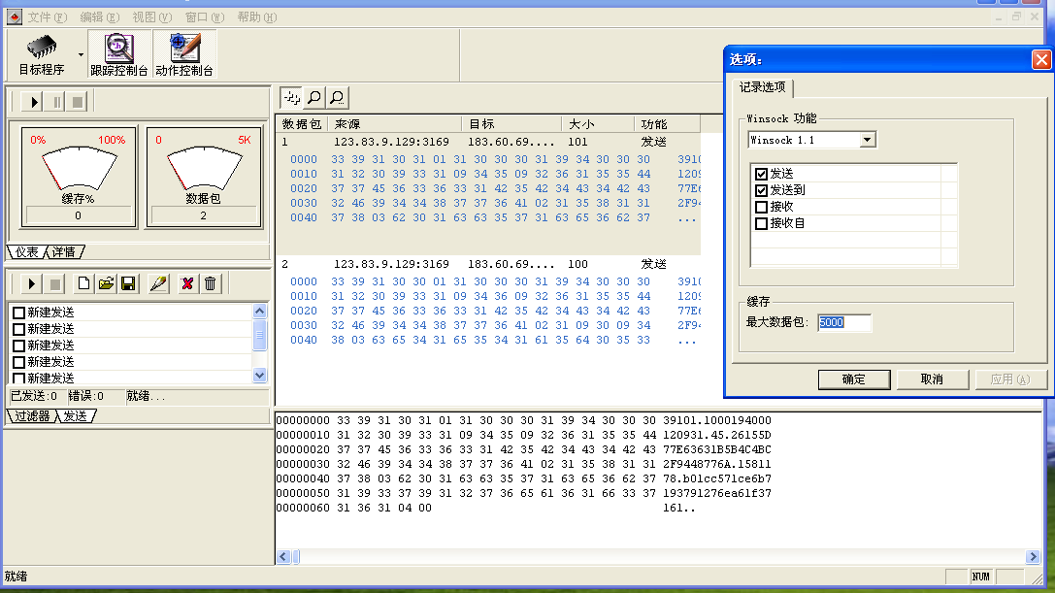Screen dimensions: 1055x593
Task: Tick the third 新建发送 checkbox
Action: coord(18,346)
